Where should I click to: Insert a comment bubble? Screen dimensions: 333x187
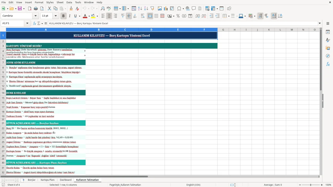(x=194, y=9)
